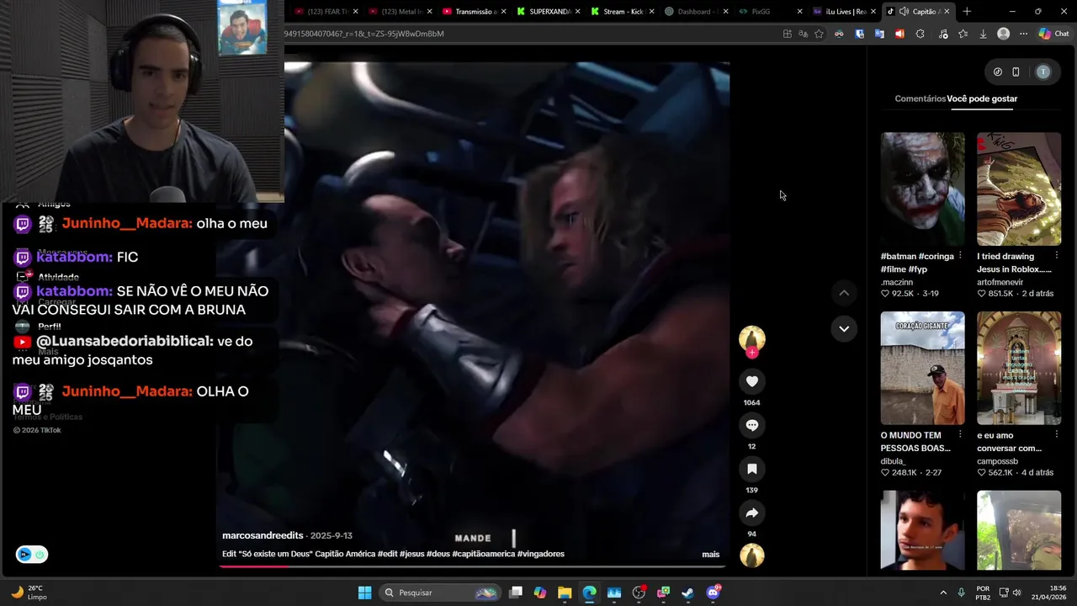Open the Copilot Chat button

coord(1053,34)
